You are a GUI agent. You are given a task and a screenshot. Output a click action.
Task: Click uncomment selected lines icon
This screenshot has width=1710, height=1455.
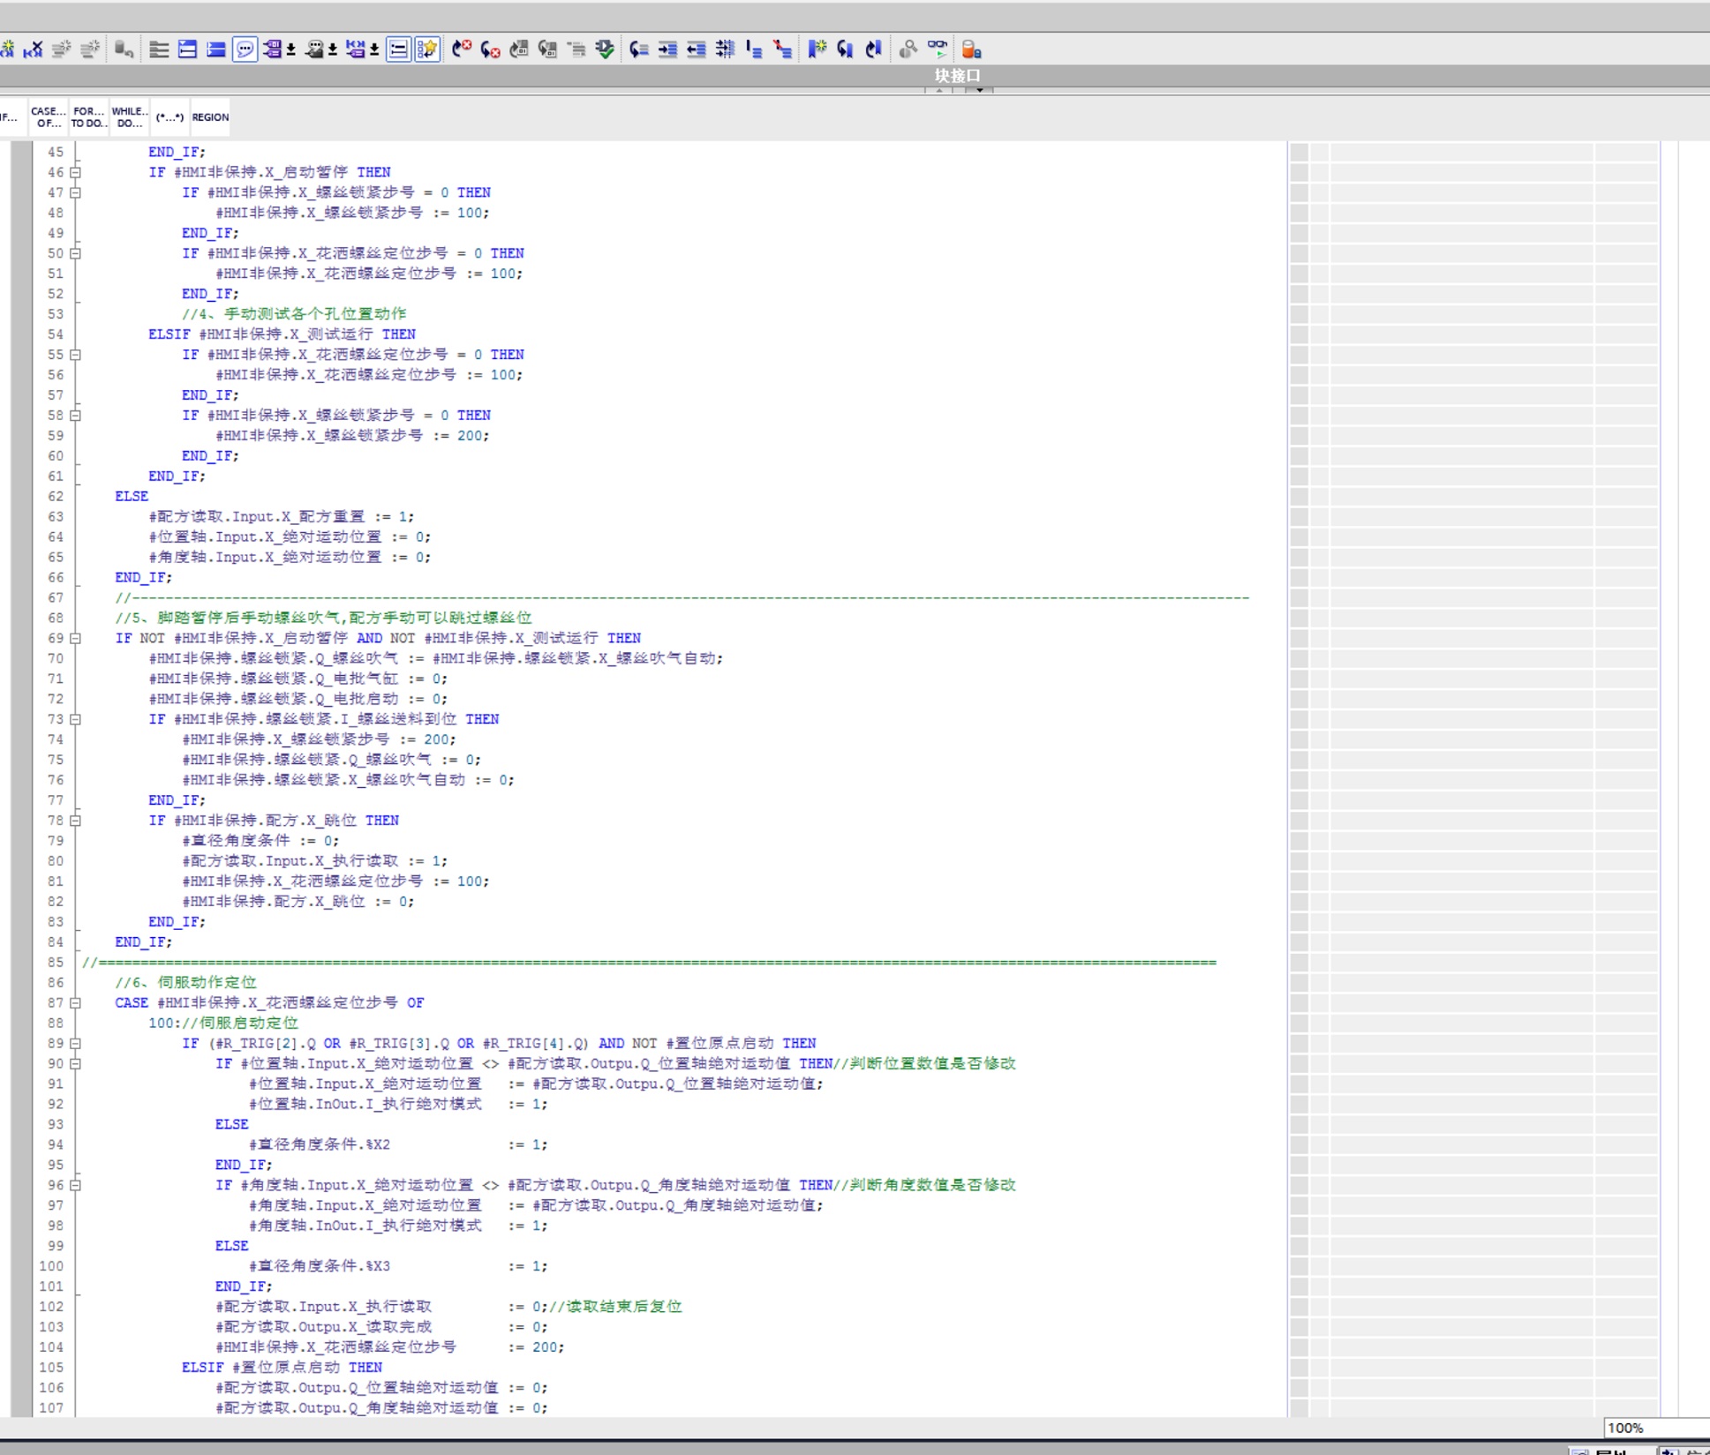pyautogui.click(x=782, y=49)
